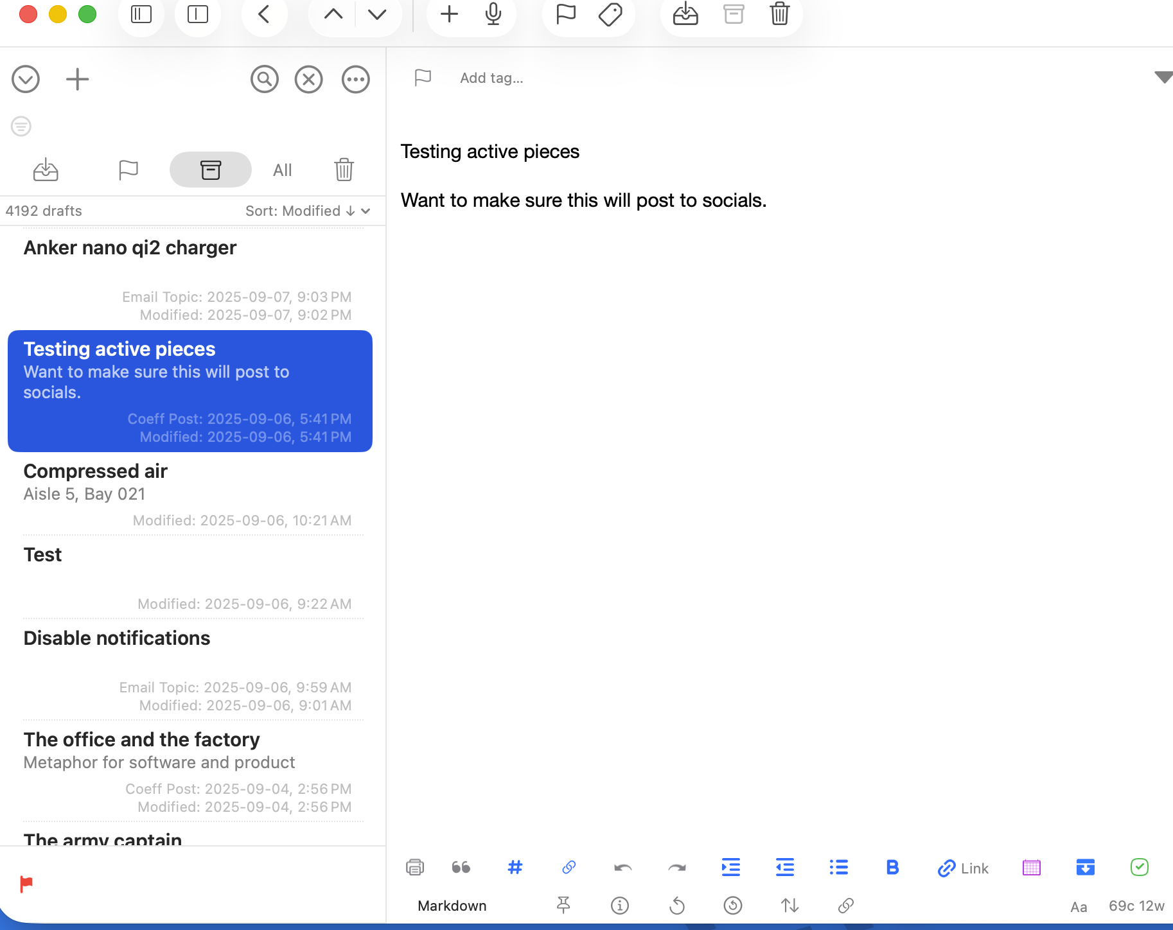Click the hashtag heading action icon
The height and width of the screenshot is (930, 1173).
tap(515, 868)
